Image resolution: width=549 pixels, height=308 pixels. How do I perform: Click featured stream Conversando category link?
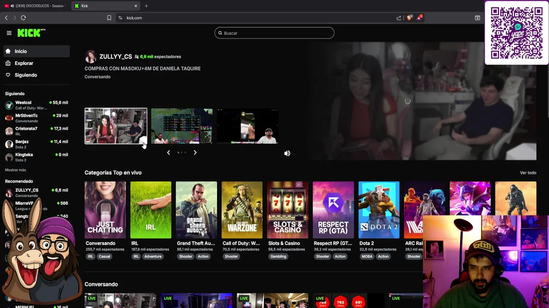click(x=97, y=77)
